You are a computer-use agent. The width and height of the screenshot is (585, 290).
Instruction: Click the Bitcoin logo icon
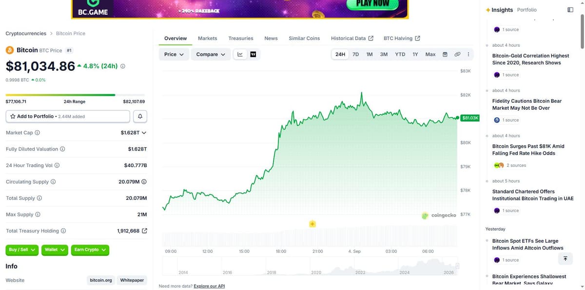coord(10,50)
